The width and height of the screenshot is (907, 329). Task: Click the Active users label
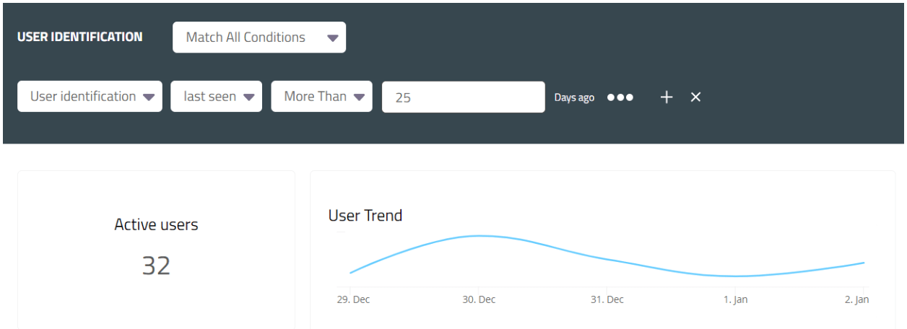coord(156,224)
